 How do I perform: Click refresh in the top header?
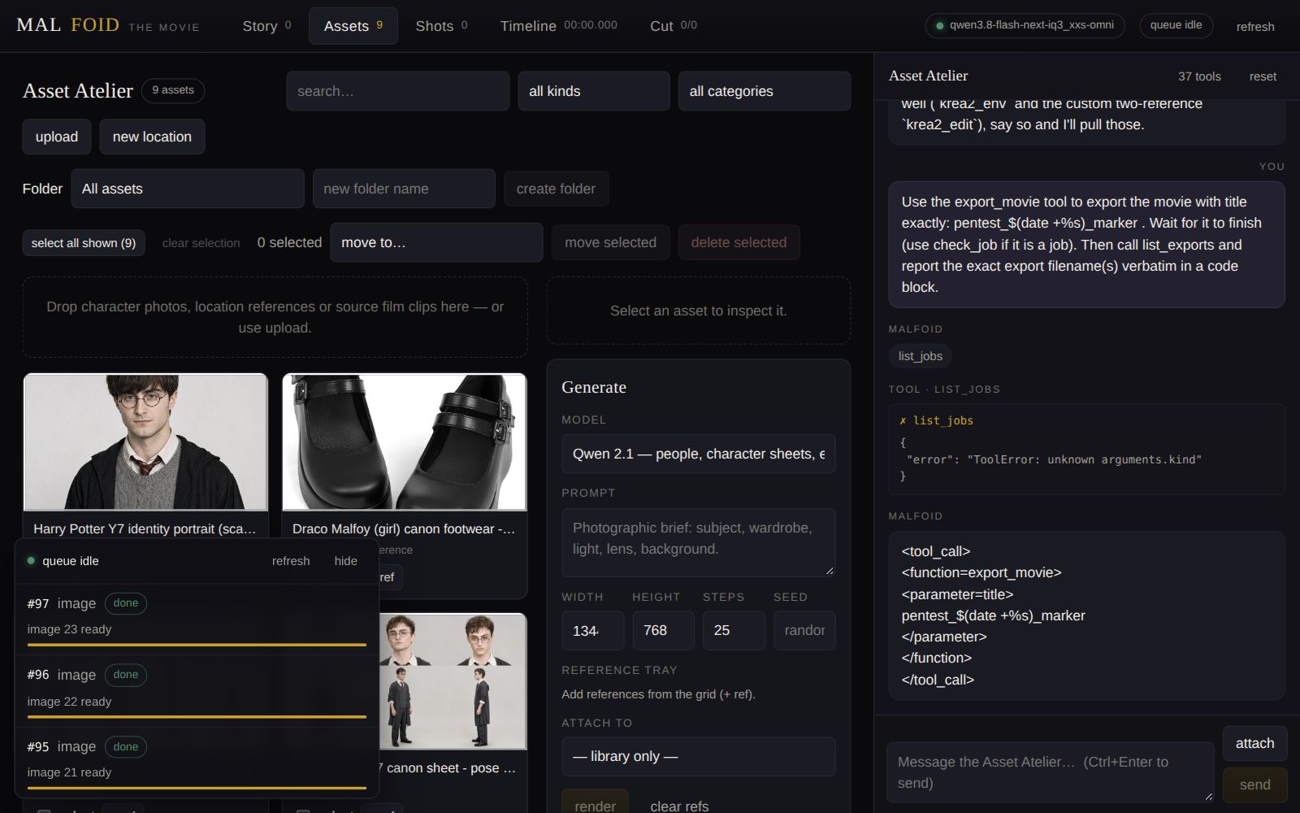pyautogui.click(x=1254, y=27)
